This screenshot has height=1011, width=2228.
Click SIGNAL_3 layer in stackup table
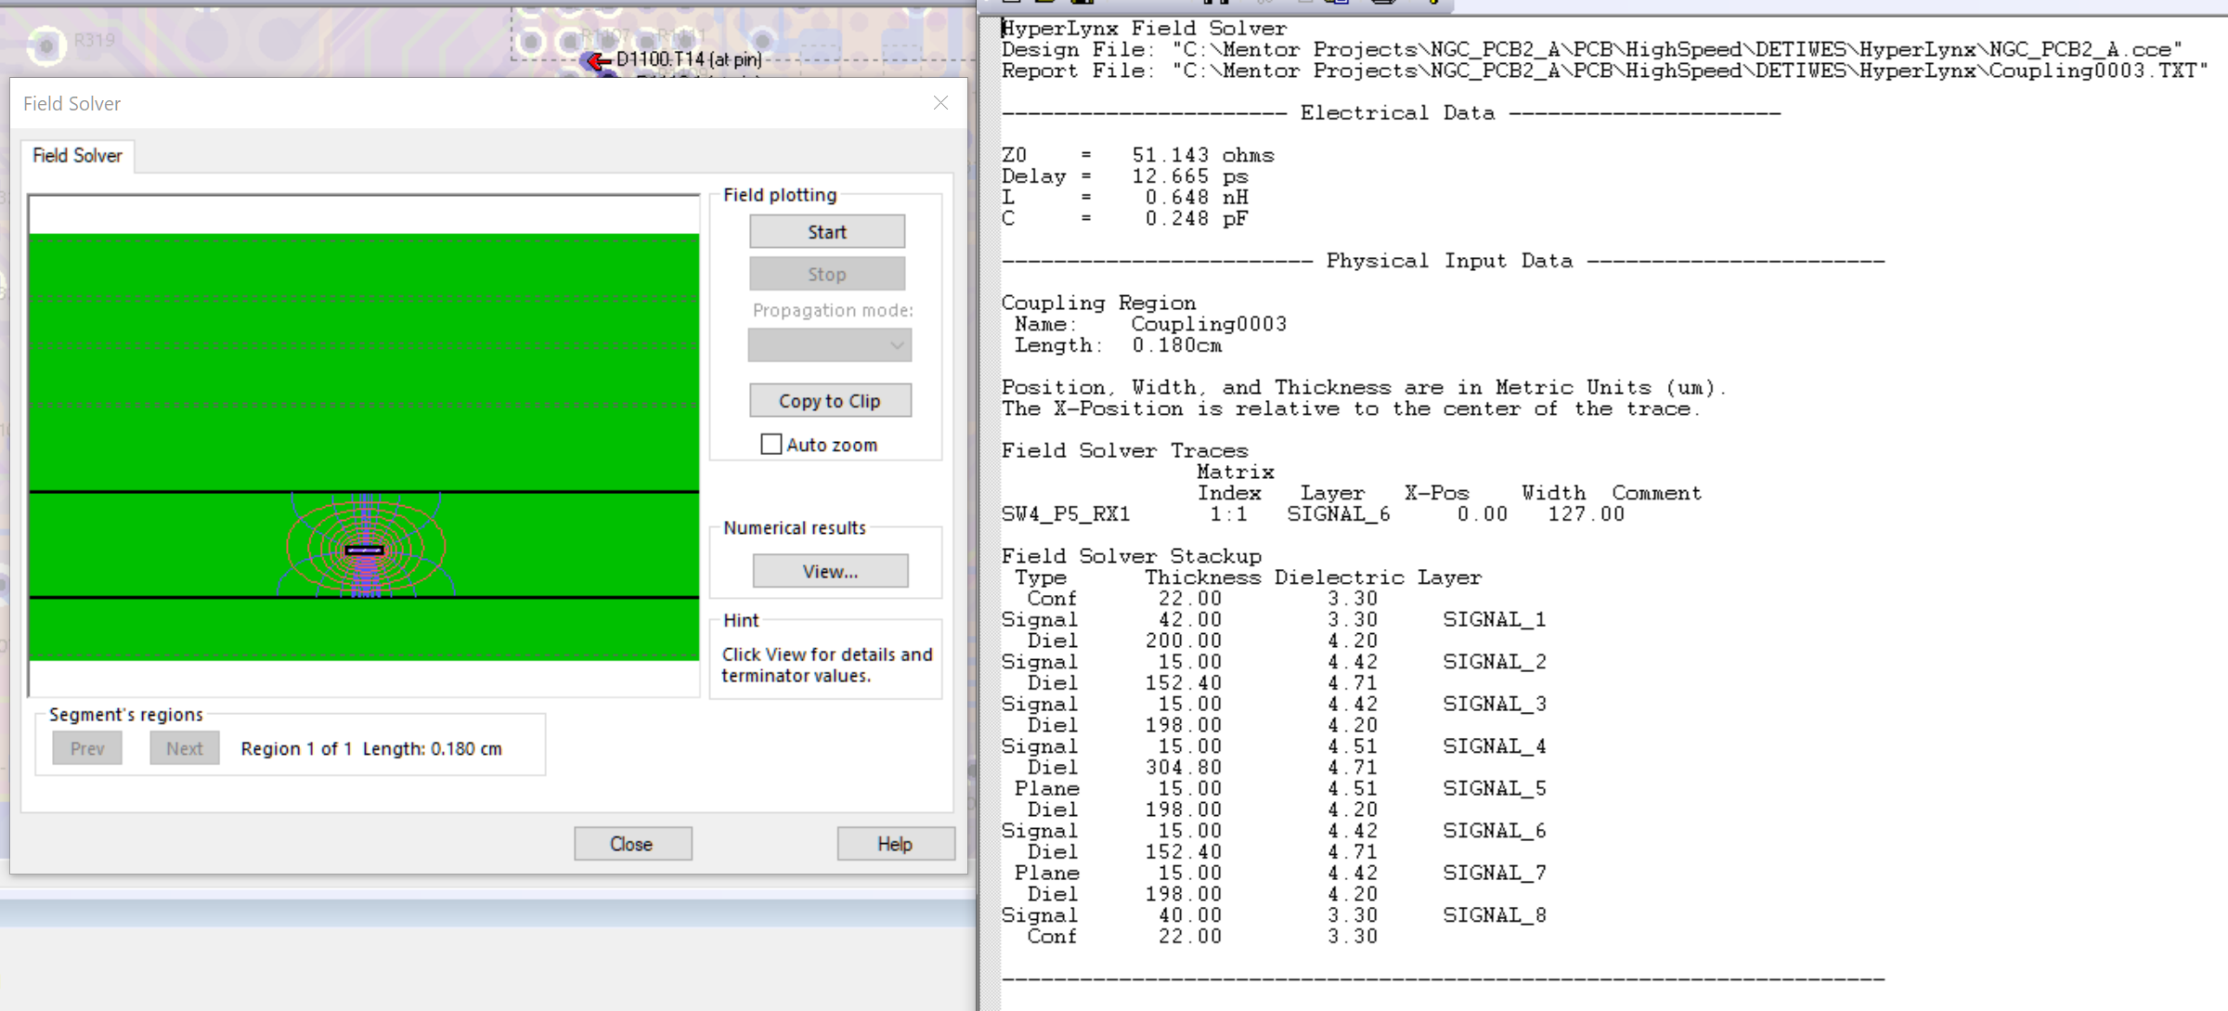pyautogui.click(x=1495, y=705)
